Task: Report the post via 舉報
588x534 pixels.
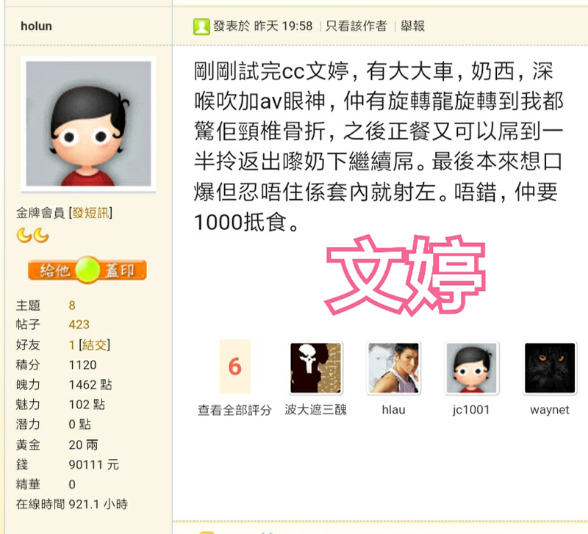Action: pos(412,26)
